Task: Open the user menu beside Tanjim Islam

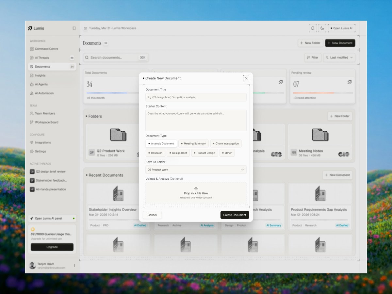Action: coord(74,266)
